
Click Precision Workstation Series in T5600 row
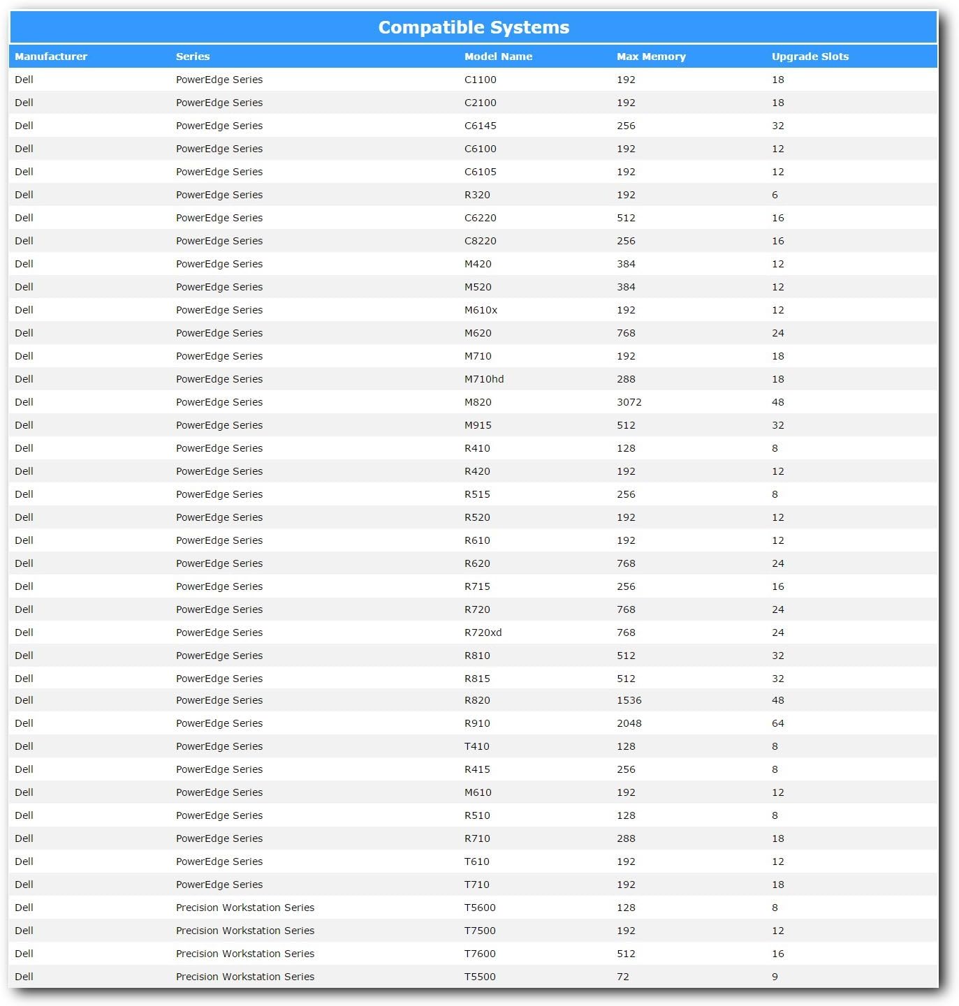coord(245,908)
